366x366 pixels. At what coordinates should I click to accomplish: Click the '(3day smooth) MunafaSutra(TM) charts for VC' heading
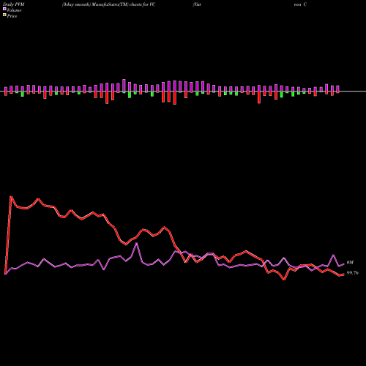tap(108, 4)
